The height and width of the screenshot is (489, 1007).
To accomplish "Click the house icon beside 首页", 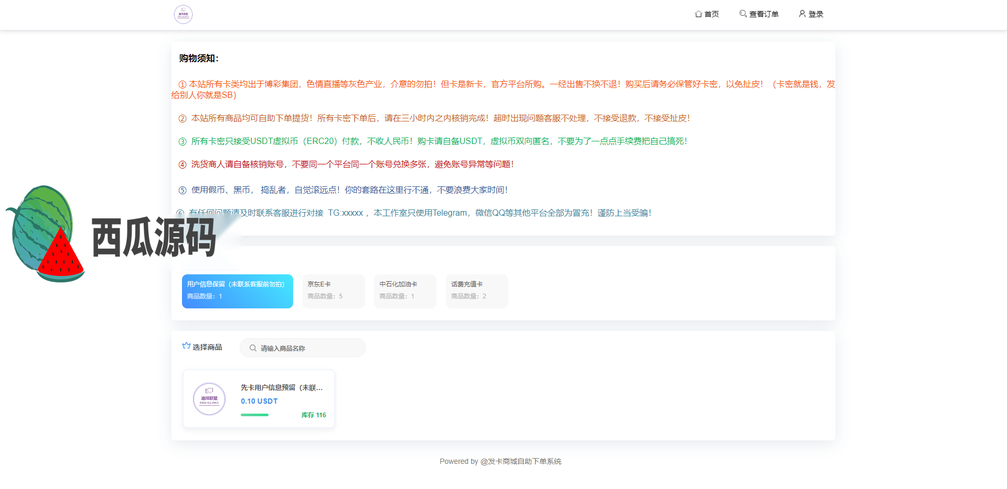I will click(x=698, y=14).
